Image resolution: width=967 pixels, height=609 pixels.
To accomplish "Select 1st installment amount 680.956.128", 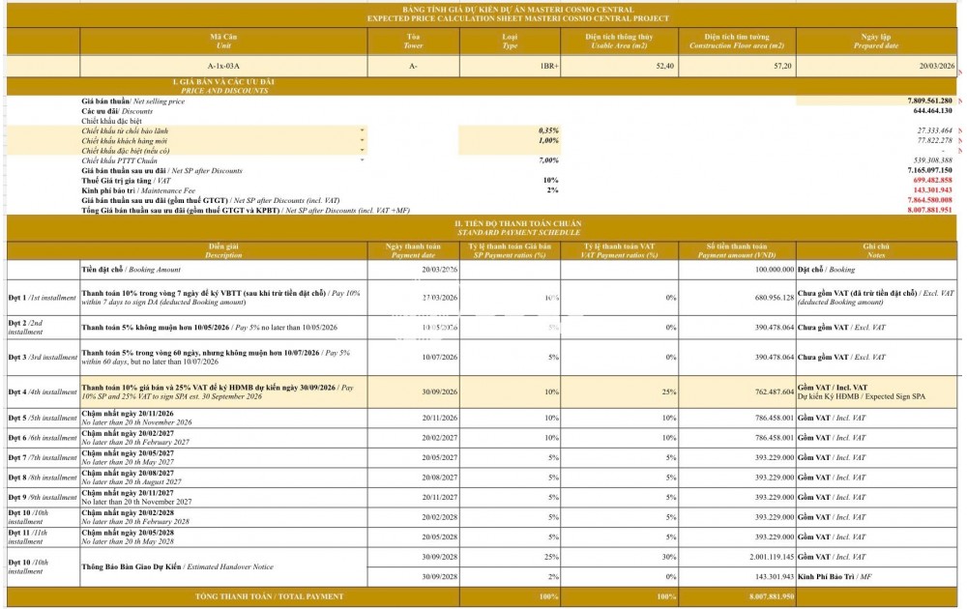I will [775, 298].
